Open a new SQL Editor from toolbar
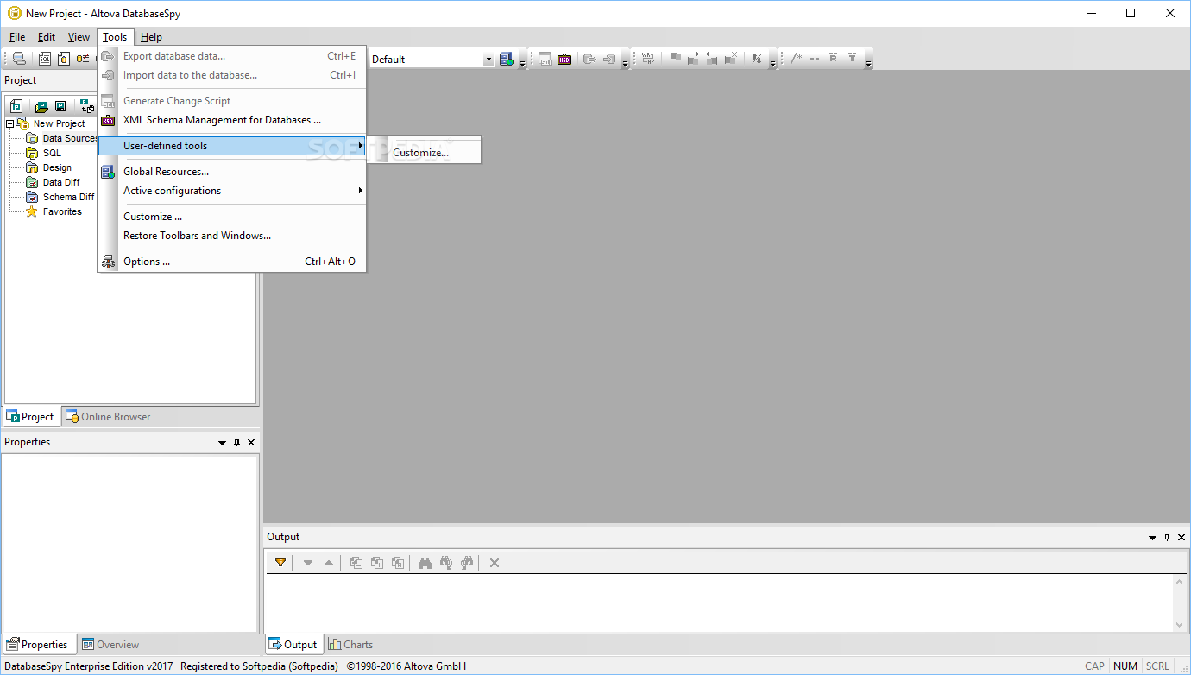The image size is (1191, 675). pos(44,59)
